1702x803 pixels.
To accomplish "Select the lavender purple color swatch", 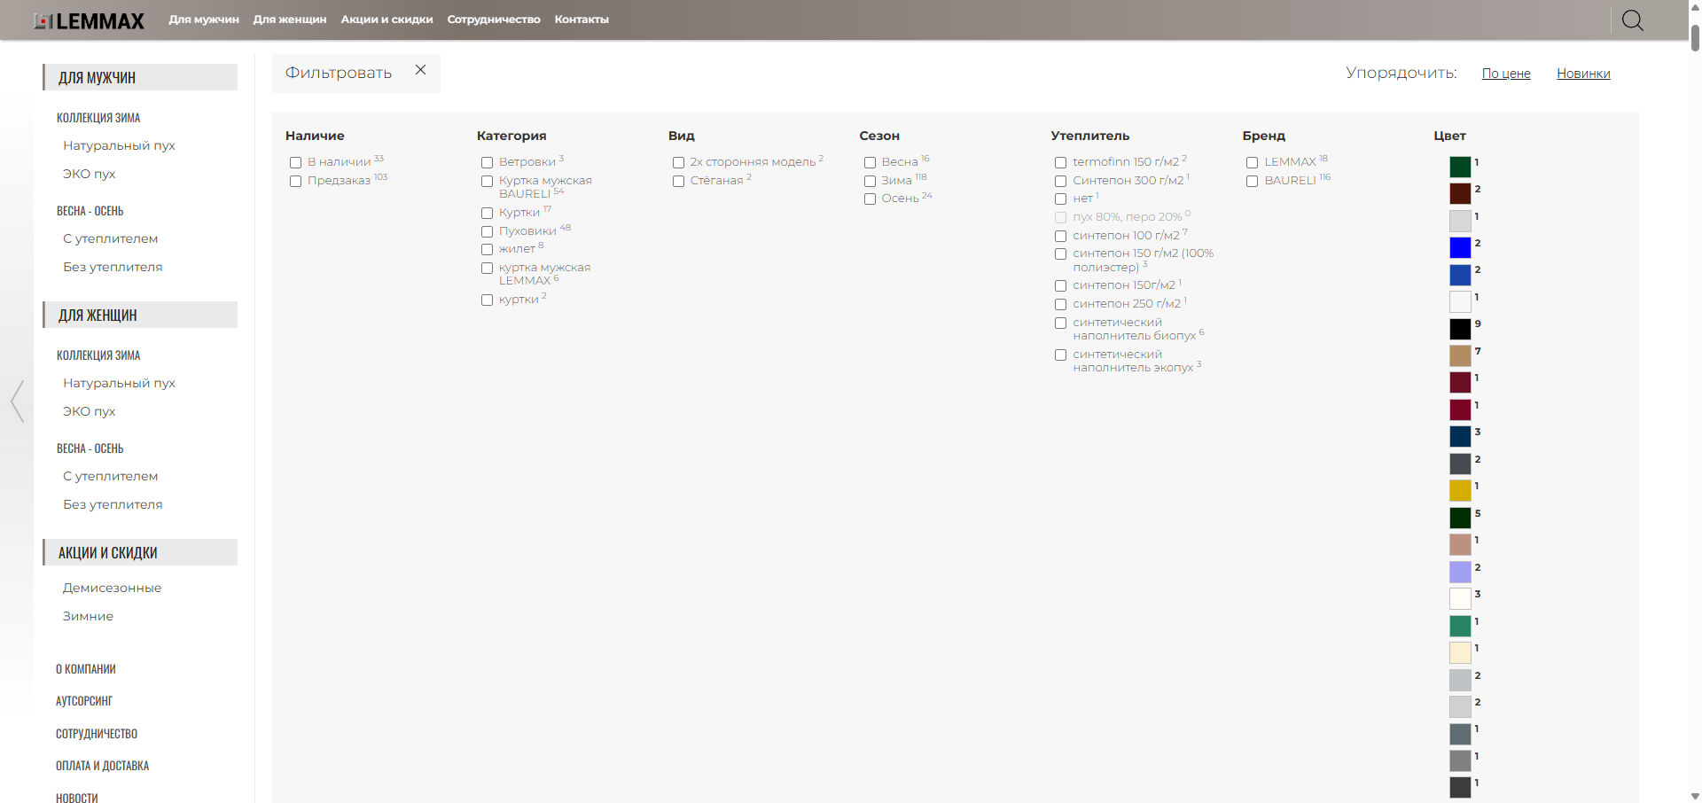I will 1460,572.
